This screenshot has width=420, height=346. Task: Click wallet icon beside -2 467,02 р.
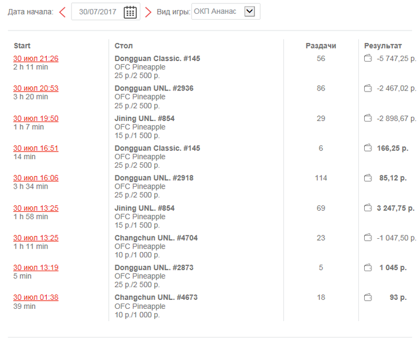point(368,88)
